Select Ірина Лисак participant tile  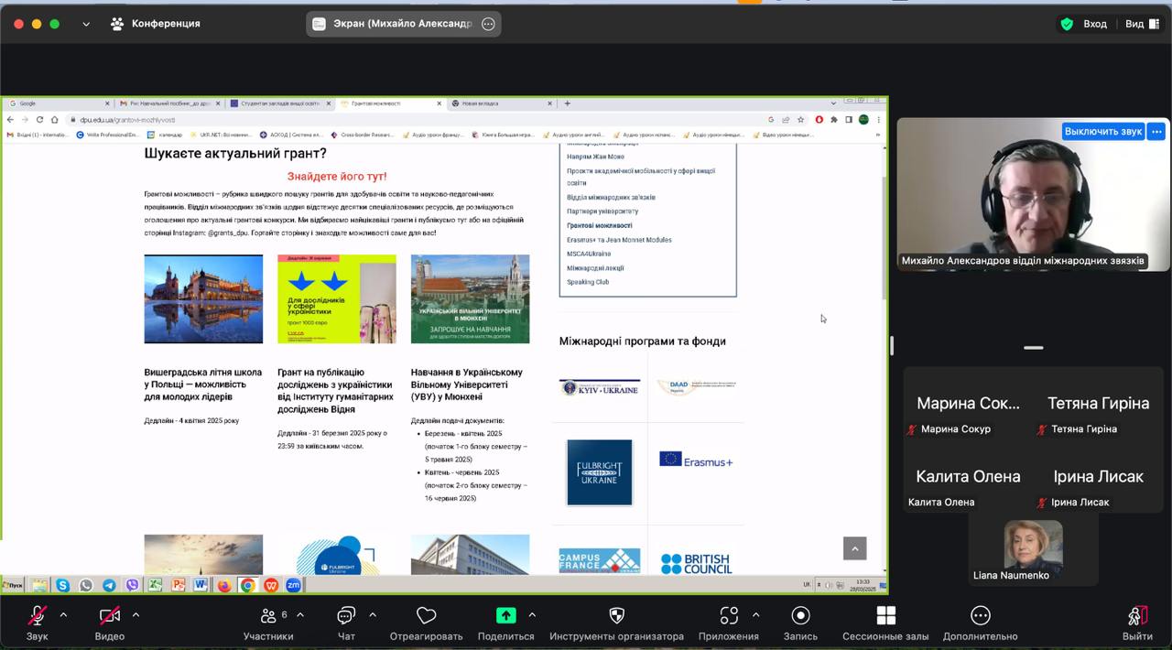[1098, 476]
